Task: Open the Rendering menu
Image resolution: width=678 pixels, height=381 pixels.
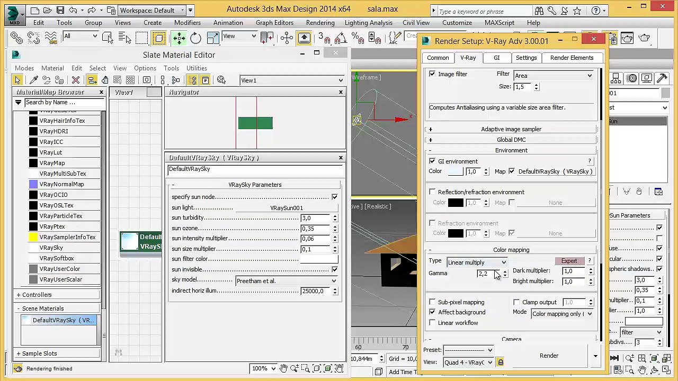Action: [x=320, y=23]
